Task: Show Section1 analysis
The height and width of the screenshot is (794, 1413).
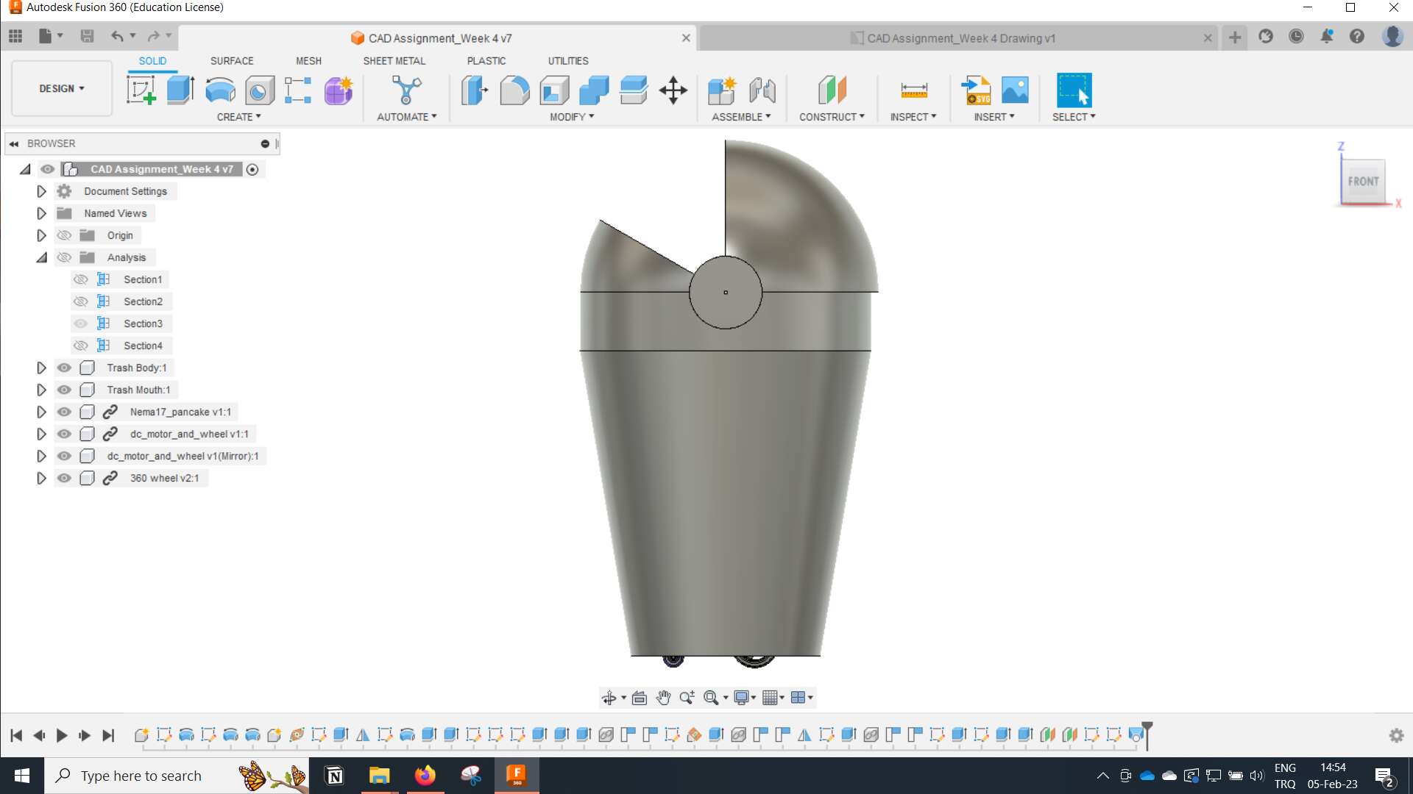Action: click(81, 279)
